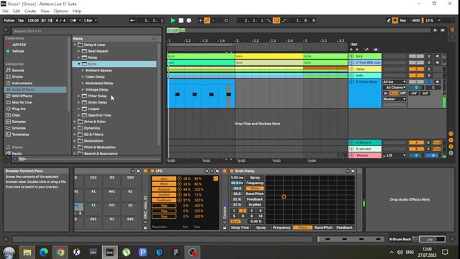This screenshot has width=460, height=259.
Task: Click the Grain Delay XY pad handle
Action: (x=284, y=196)
